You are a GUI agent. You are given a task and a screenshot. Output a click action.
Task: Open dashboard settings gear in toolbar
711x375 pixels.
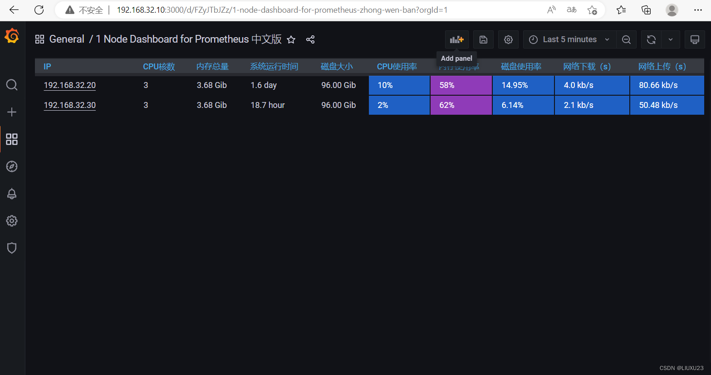pyautogui.click(x=508, y=39)
